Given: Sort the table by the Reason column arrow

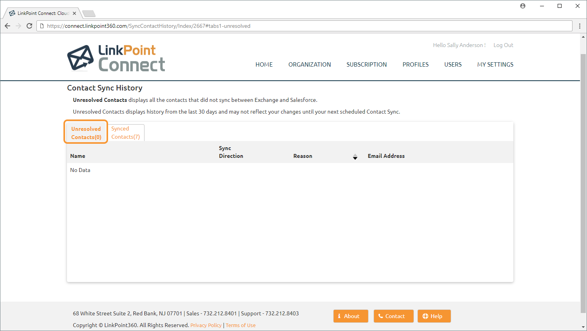Looking at the screenshot, I should point(355,157).
